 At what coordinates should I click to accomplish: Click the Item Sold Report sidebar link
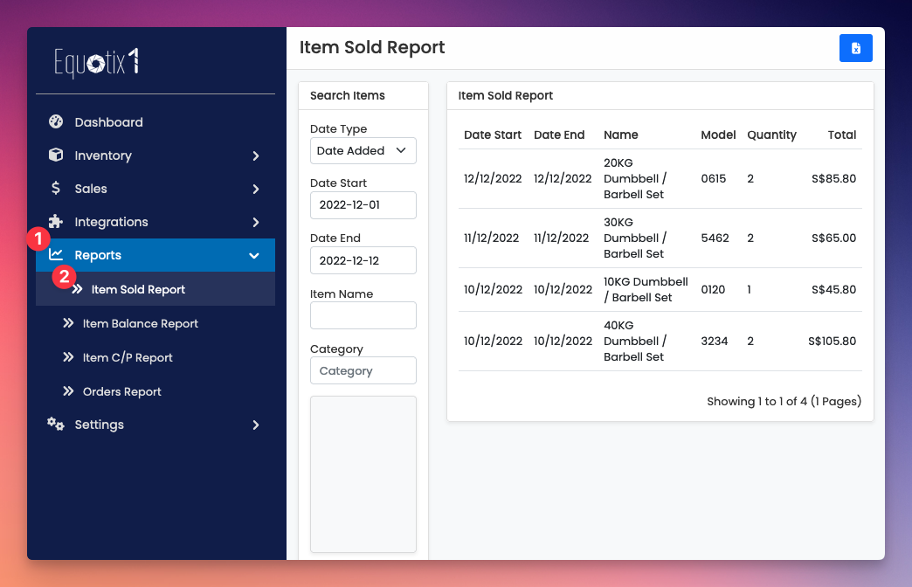click(138, 289)
